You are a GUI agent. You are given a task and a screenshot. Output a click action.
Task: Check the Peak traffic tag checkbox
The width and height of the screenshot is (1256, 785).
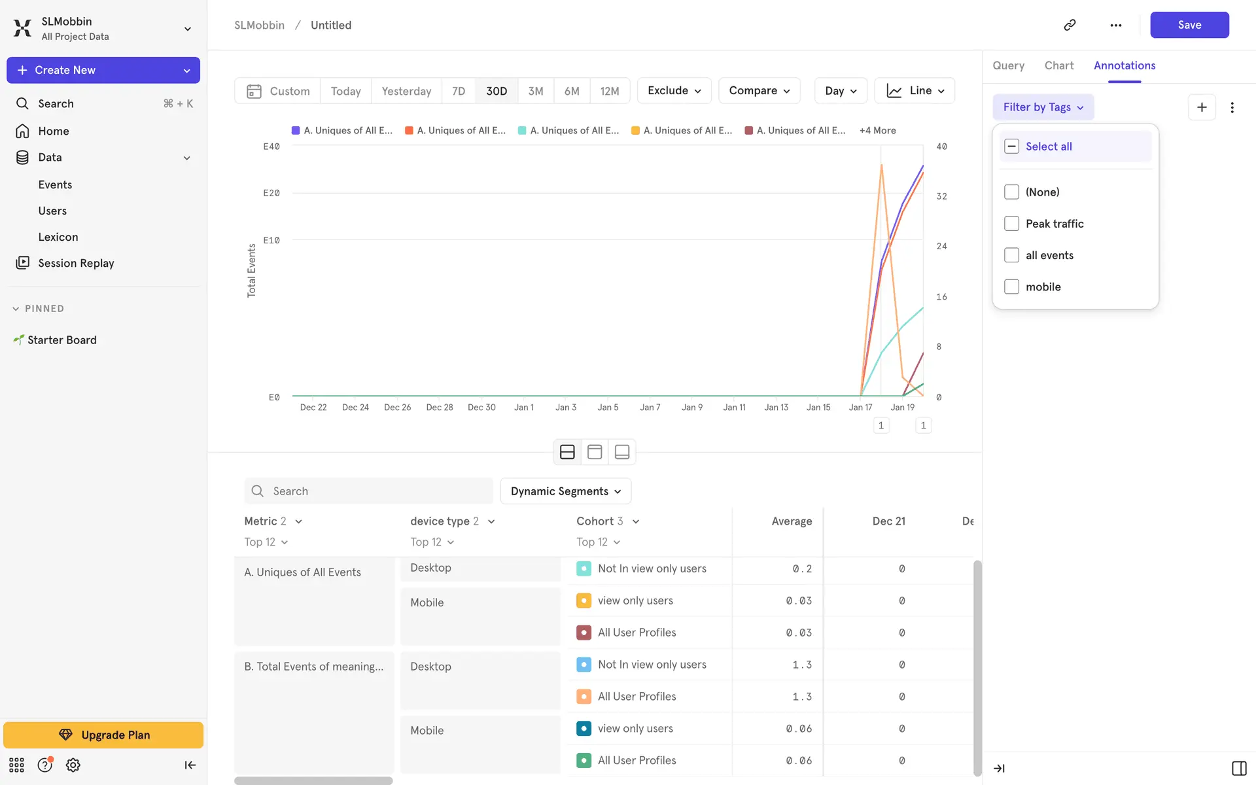click(x=1011, y=224)
